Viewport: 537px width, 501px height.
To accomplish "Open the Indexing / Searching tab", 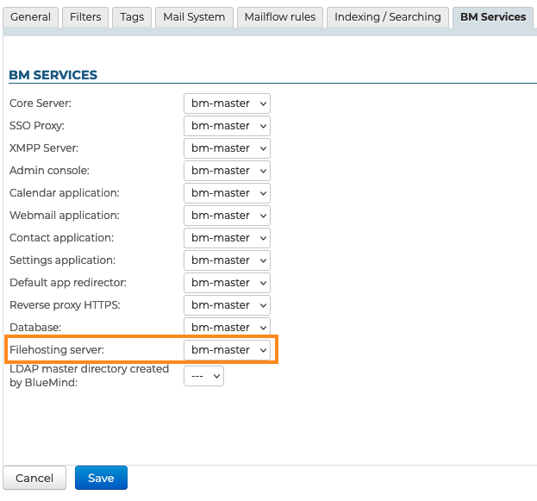I will click(x=388, y=16).
